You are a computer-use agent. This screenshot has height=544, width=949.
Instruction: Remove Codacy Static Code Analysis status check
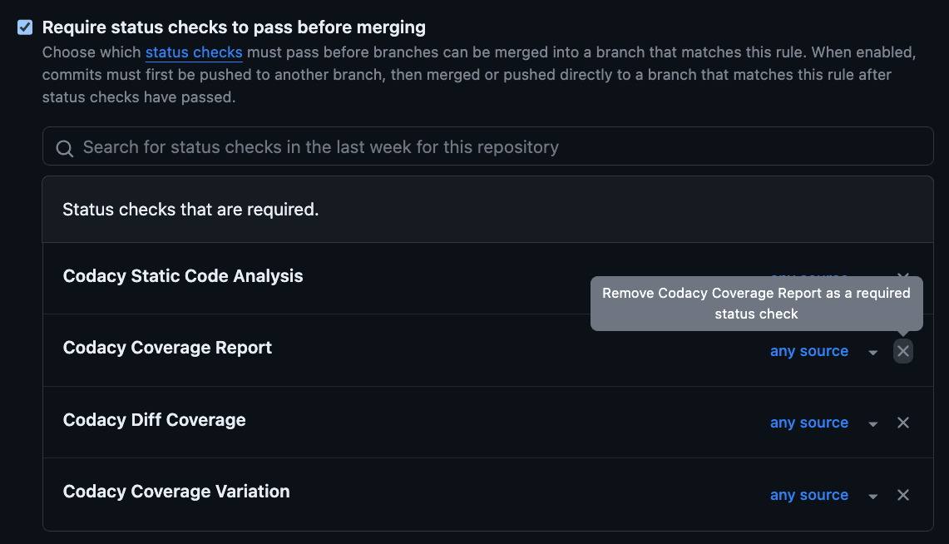(x=903, y=277)
